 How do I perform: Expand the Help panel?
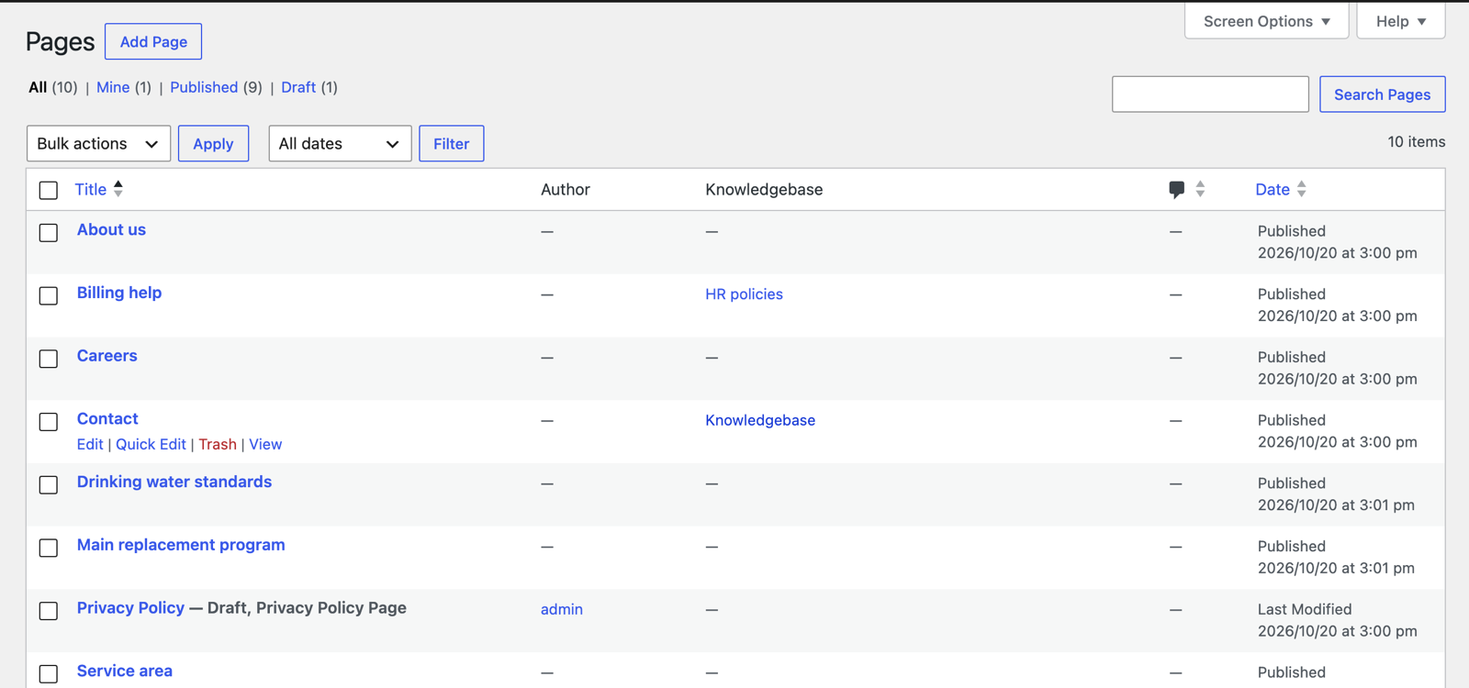[1400, 21]
